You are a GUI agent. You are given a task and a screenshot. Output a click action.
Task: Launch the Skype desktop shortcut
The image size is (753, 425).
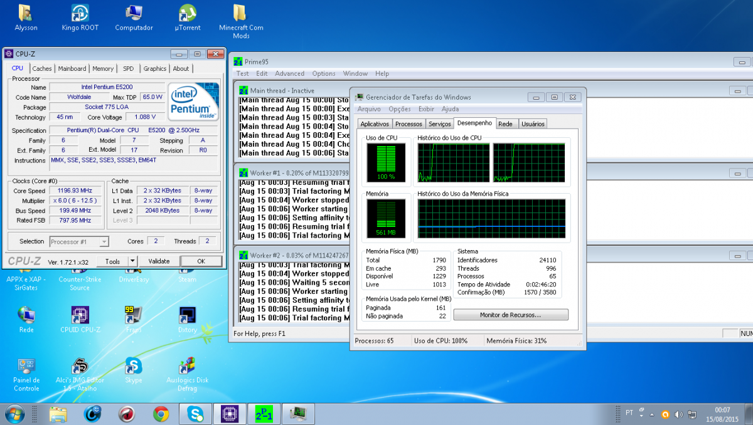point(134,370)
